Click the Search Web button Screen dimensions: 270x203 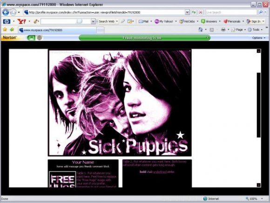[x=107, y=21]
